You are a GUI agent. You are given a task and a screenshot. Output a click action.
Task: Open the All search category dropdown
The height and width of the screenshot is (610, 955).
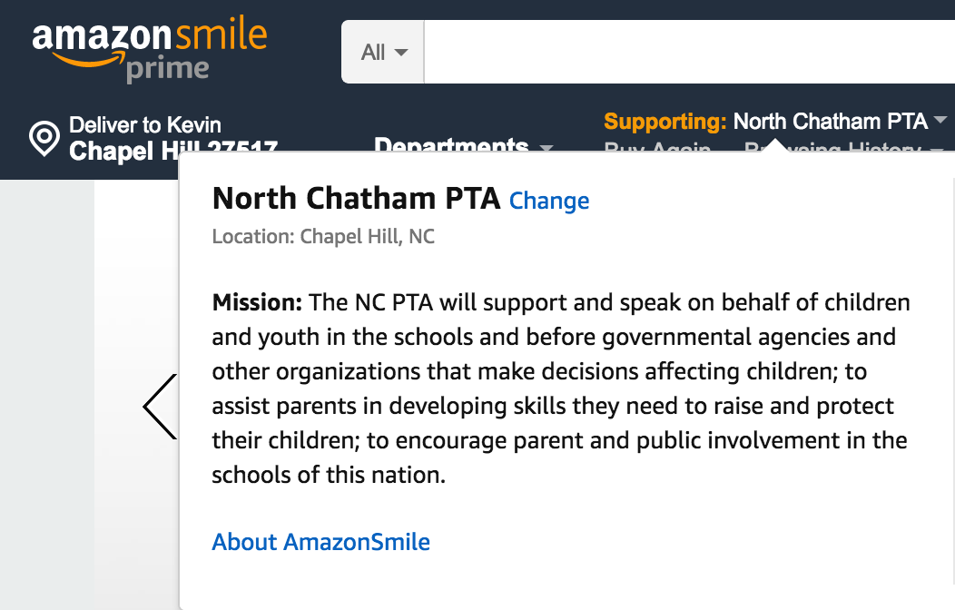coord(383,52)
